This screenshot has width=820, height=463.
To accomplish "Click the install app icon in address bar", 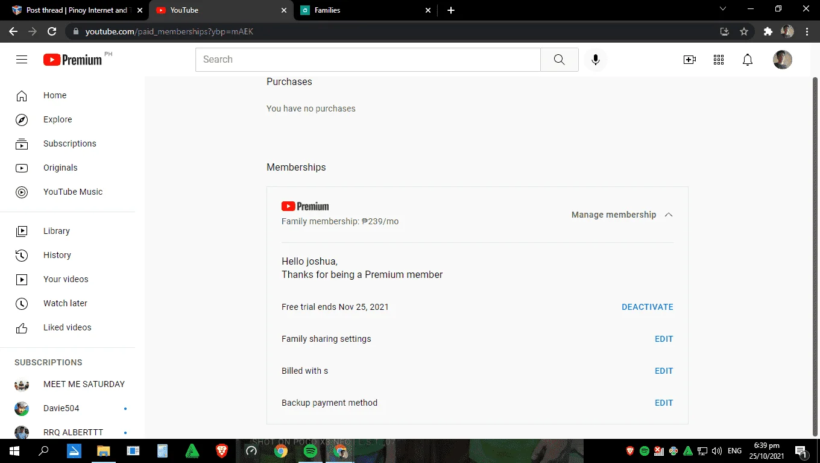I will 725,31.
